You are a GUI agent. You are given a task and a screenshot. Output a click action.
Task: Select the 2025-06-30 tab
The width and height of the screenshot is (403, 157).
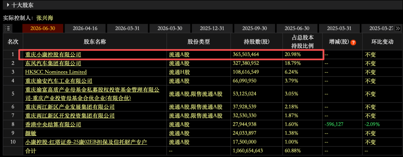coord(297,28)
